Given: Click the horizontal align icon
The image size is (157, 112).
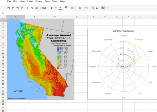Looking at the screenshot, I should 80,8.
